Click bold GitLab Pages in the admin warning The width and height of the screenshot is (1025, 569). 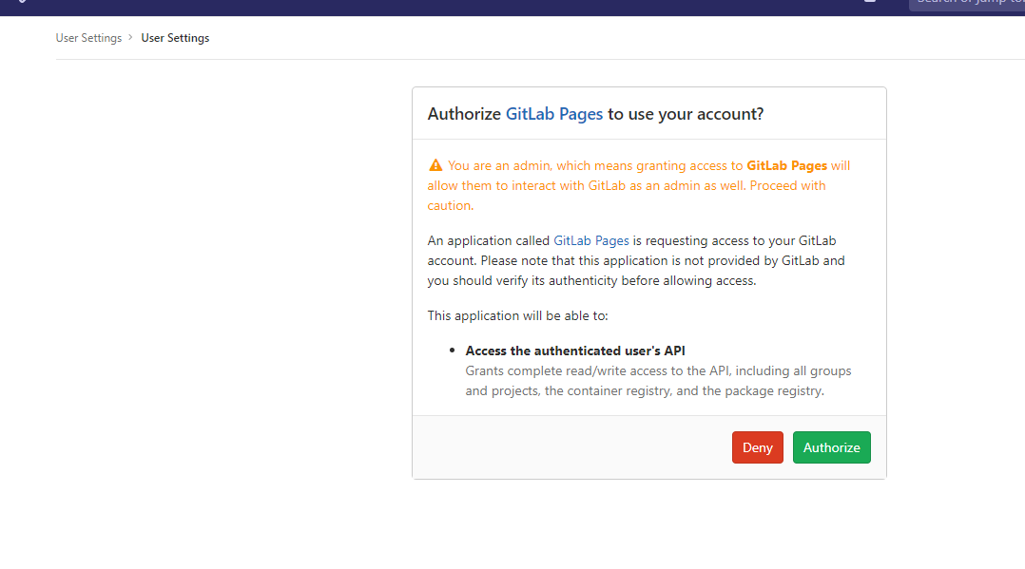tap(787, 165)
